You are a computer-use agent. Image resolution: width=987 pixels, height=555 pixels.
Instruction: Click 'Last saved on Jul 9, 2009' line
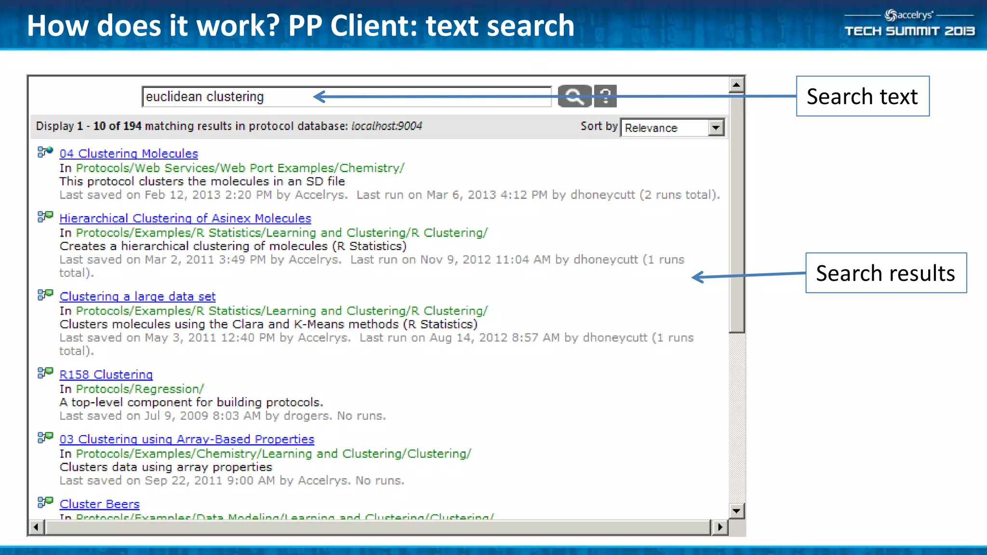(x=223, y=416)
